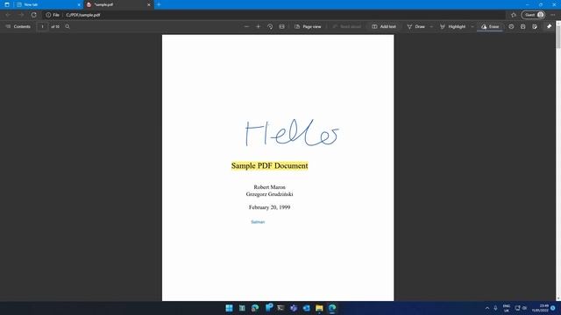
Task: Click the save icon in PDF toolbar
Action: coord(523,26)
